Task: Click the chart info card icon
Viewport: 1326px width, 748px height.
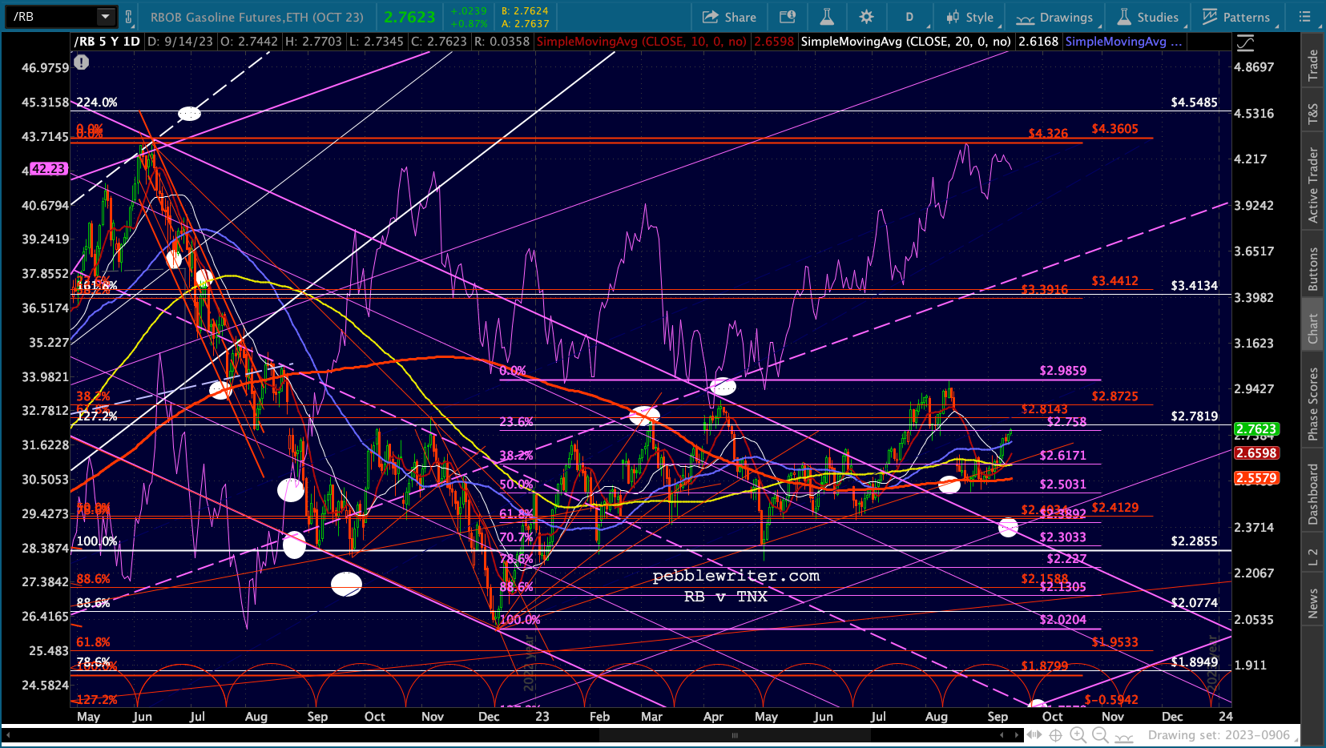Action: tap(788, 17)
